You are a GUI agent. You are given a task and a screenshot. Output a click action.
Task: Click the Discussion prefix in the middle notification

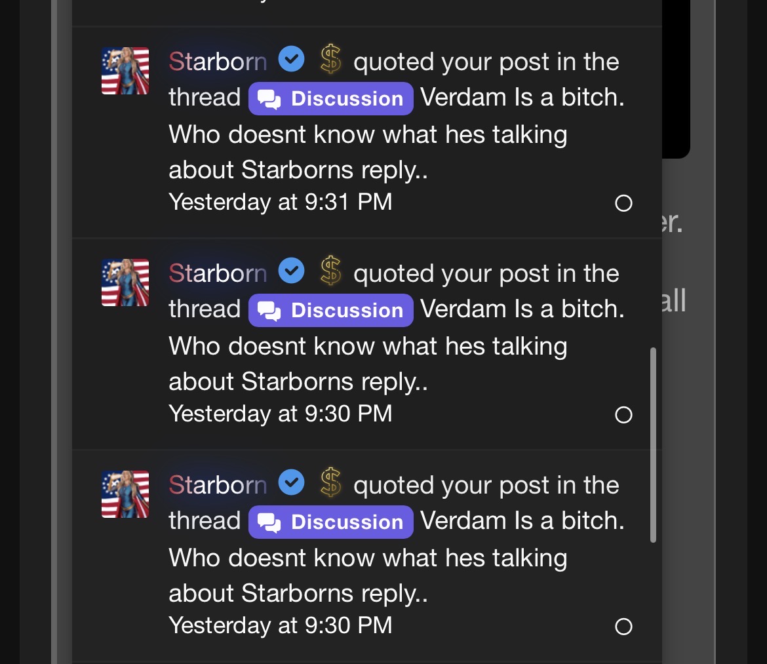pyautogui.click(x=331, y=310)
